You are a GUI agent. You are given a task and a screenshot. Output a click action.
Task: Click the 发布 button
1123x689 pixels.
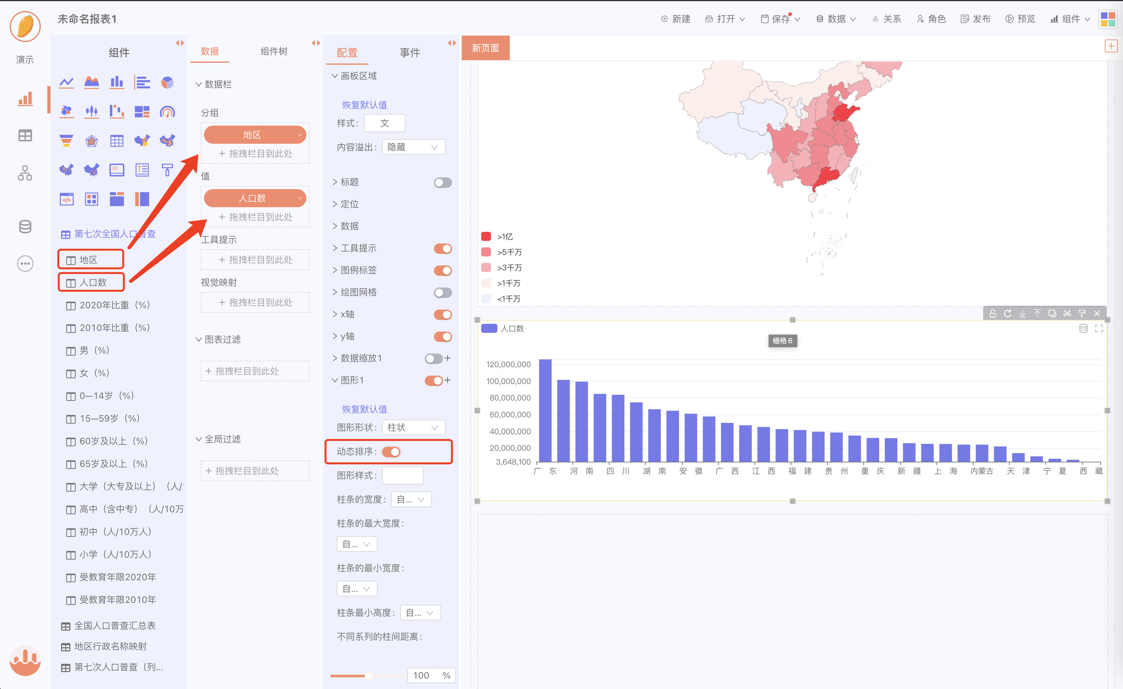pos(975,19)
